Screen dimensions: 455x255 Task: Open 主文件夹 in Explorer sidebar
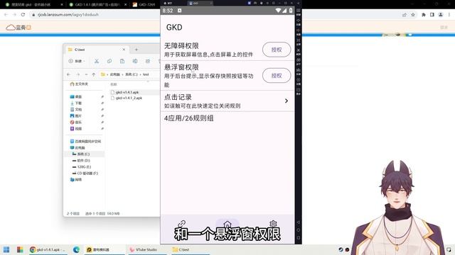pyautogui.click(x=79, y=84)
